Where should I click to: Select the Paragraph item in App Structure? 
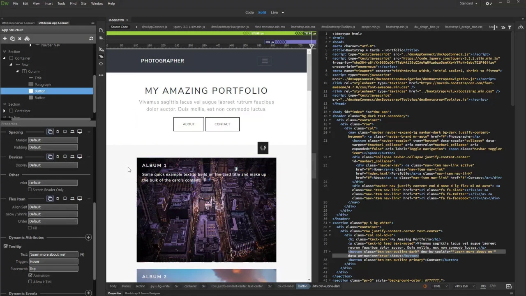click(43, 84)
